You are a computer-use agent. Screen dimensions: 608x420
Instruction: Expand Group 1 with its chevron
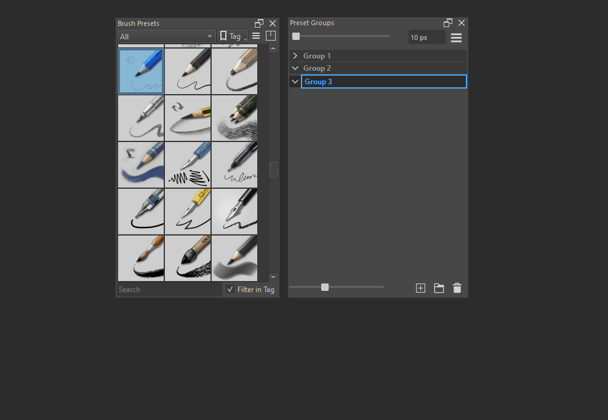(x=295, y=56)
